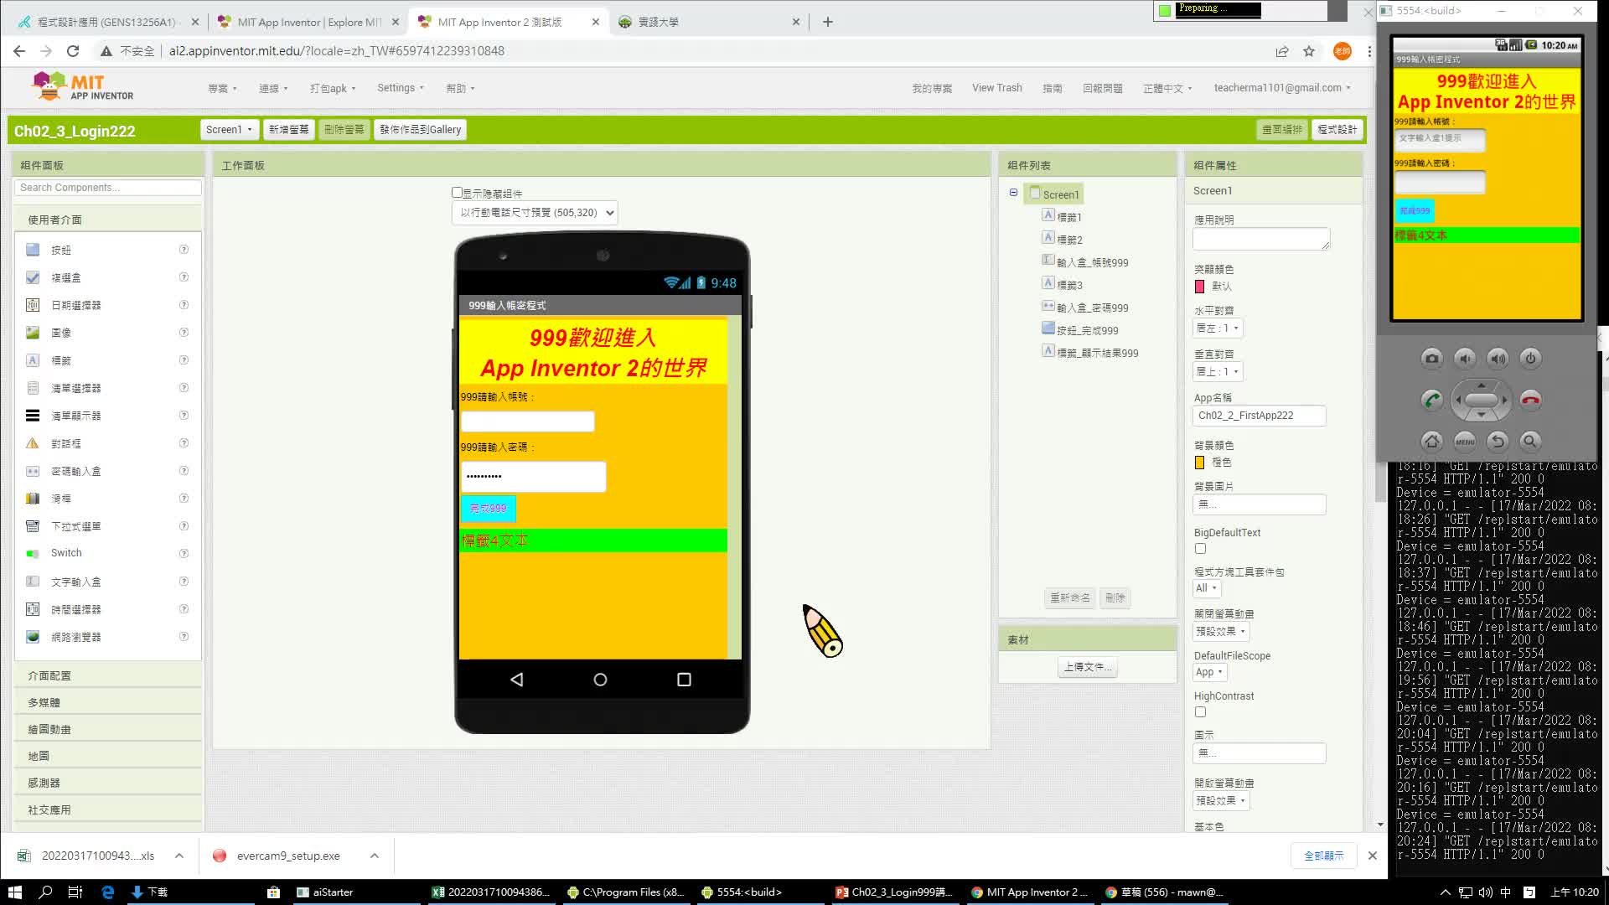The image size is (1609, 905).
Task: Select the 按鈕 component icon in palette
Action: 33,250
